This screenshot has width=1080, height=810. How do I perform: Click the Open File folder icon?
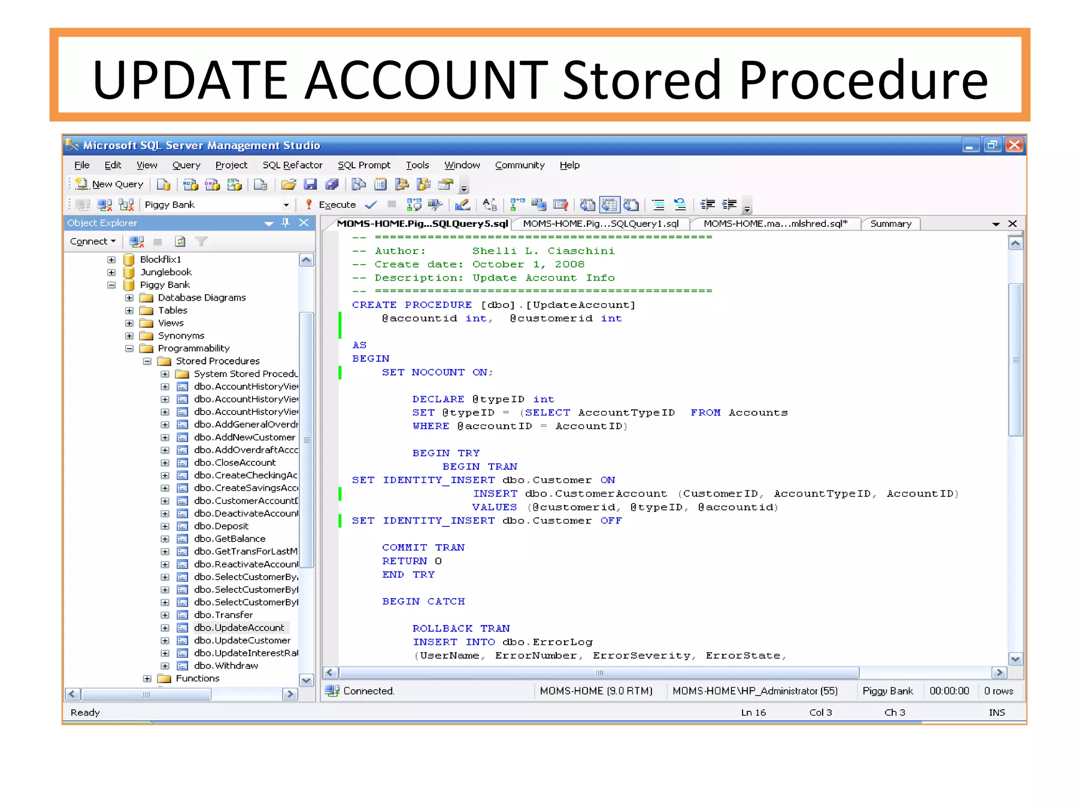coord(288,184)
